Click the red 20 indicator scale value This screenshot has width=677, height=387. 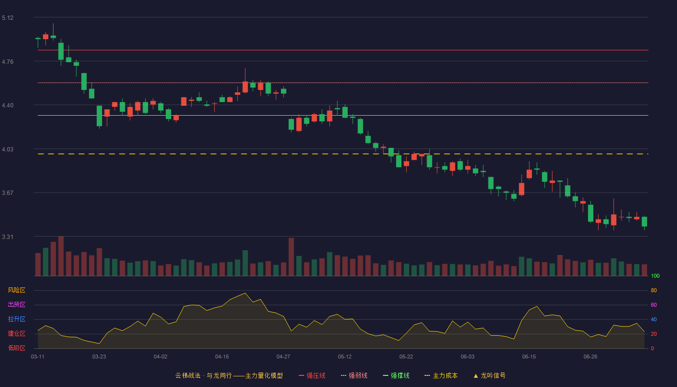[654, 334]
